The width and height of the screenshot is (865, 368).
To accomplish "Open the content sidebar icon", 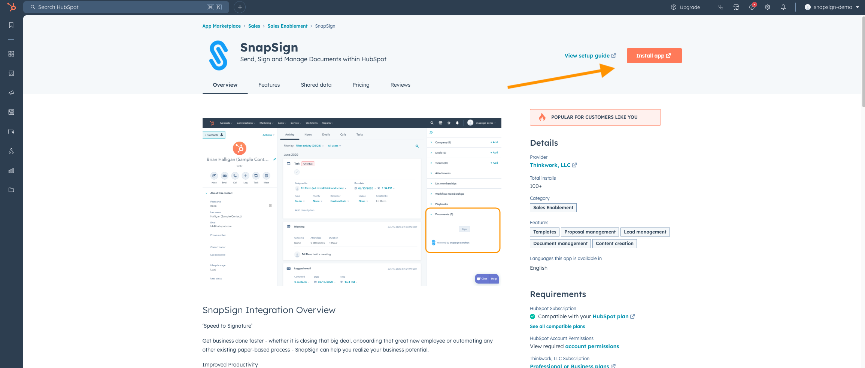I will point(11,112).
